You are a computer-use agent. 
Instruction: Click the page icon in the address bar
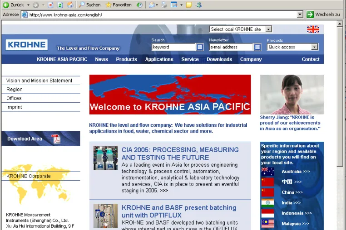[25, 15]
